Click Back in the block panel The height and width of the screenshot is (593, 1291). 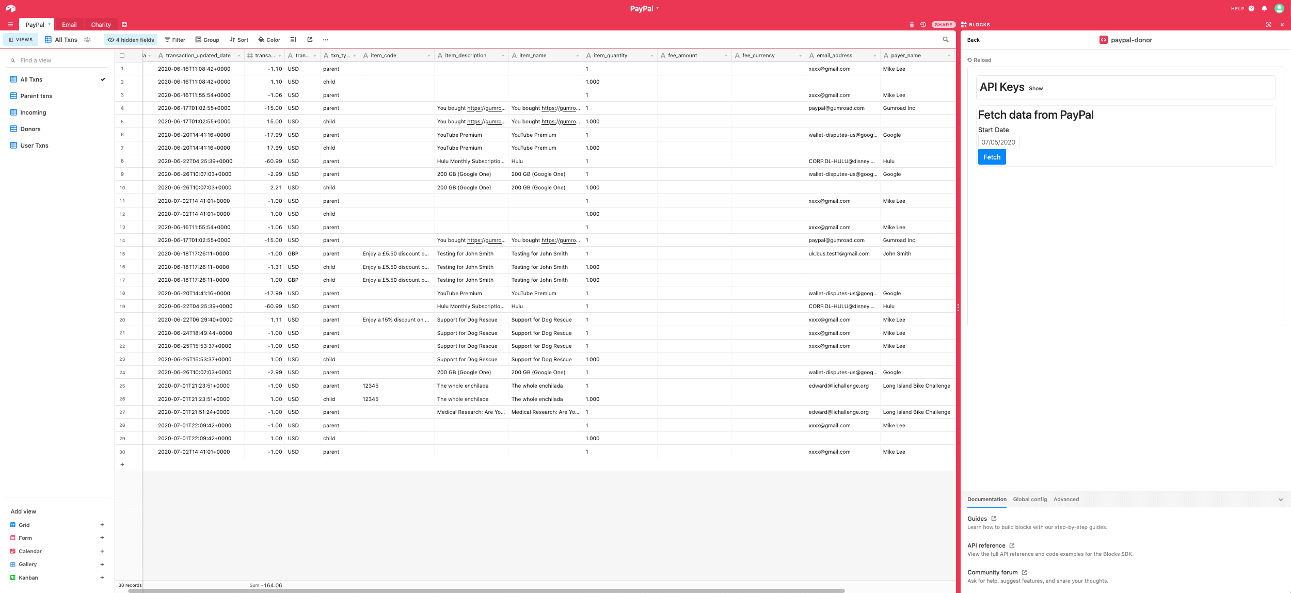(973, 40)
